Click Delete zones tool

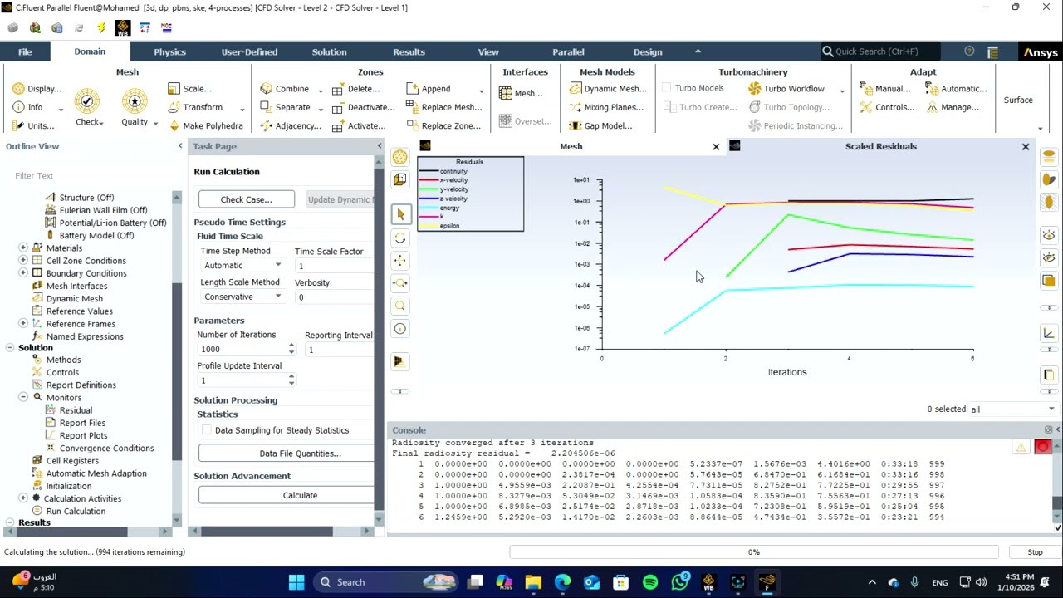pos(355,89)
